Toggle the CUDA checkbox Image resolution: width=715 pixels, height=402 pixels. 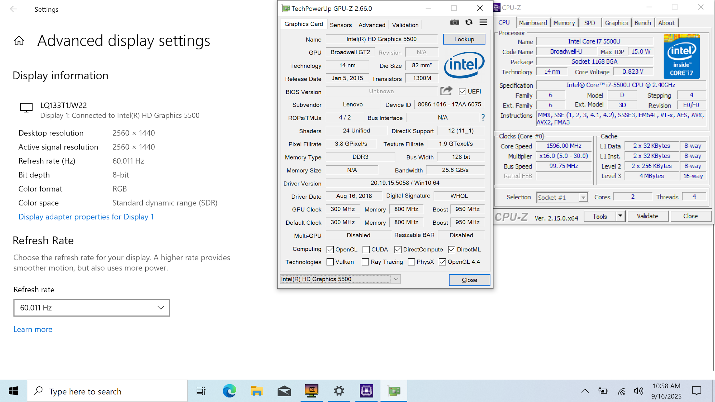coord(366,249)
